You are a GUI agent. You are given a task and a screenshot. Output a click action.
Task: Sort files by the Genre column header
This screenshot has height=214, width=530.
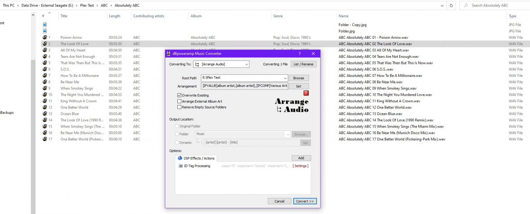point(278,16)
